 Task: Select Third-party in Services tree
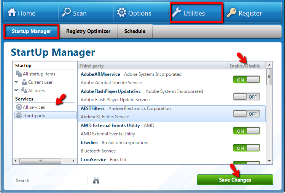click(x=34, y=116)
